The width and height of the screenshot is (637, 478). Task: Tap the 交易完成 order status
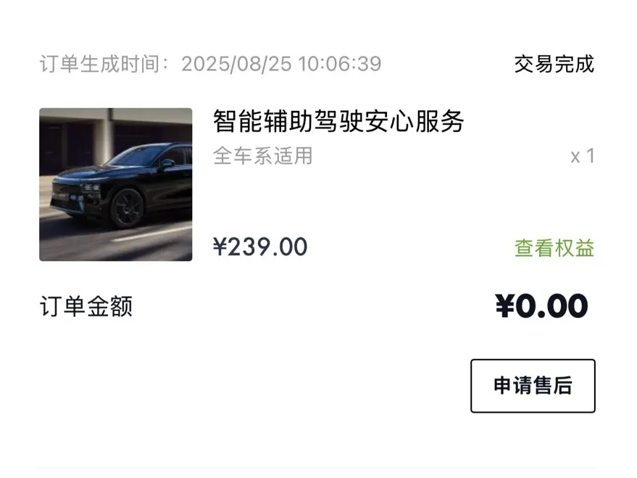tap(554, 64)
